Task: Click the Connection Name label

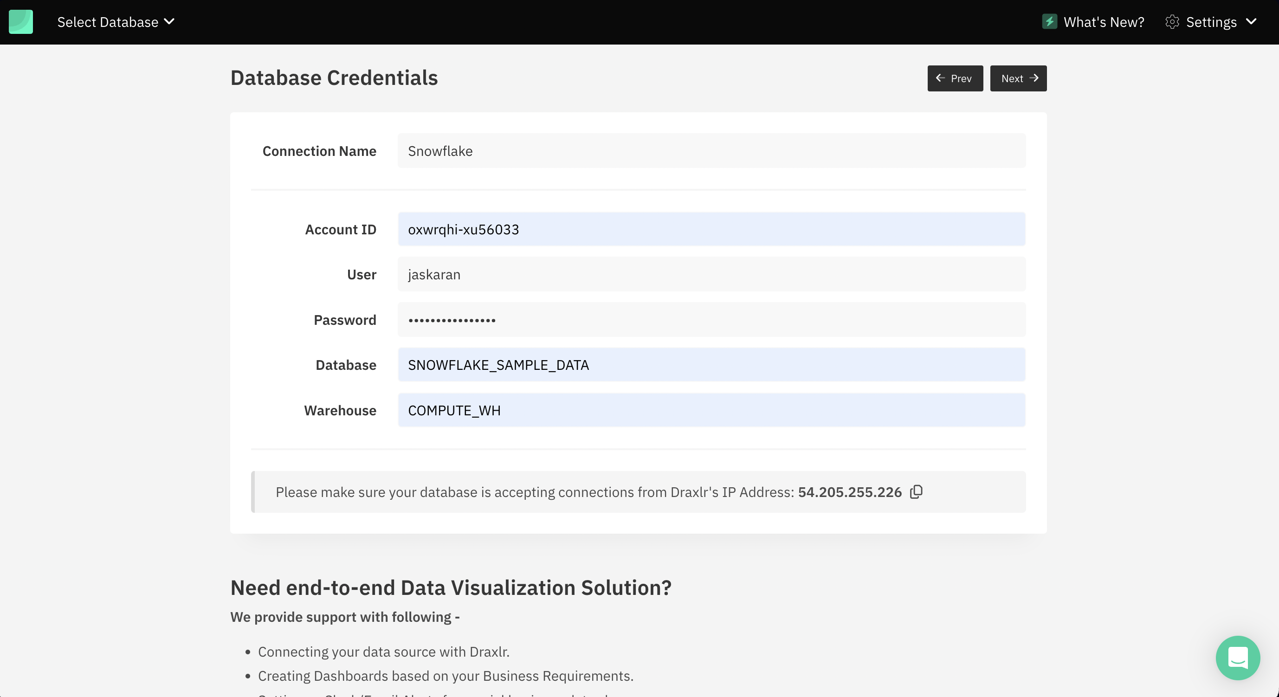Action: coord(319,151)
